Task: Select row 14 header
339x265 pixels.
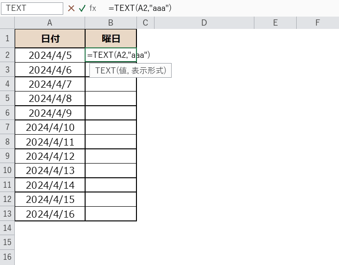Action: tap(7, 228)
